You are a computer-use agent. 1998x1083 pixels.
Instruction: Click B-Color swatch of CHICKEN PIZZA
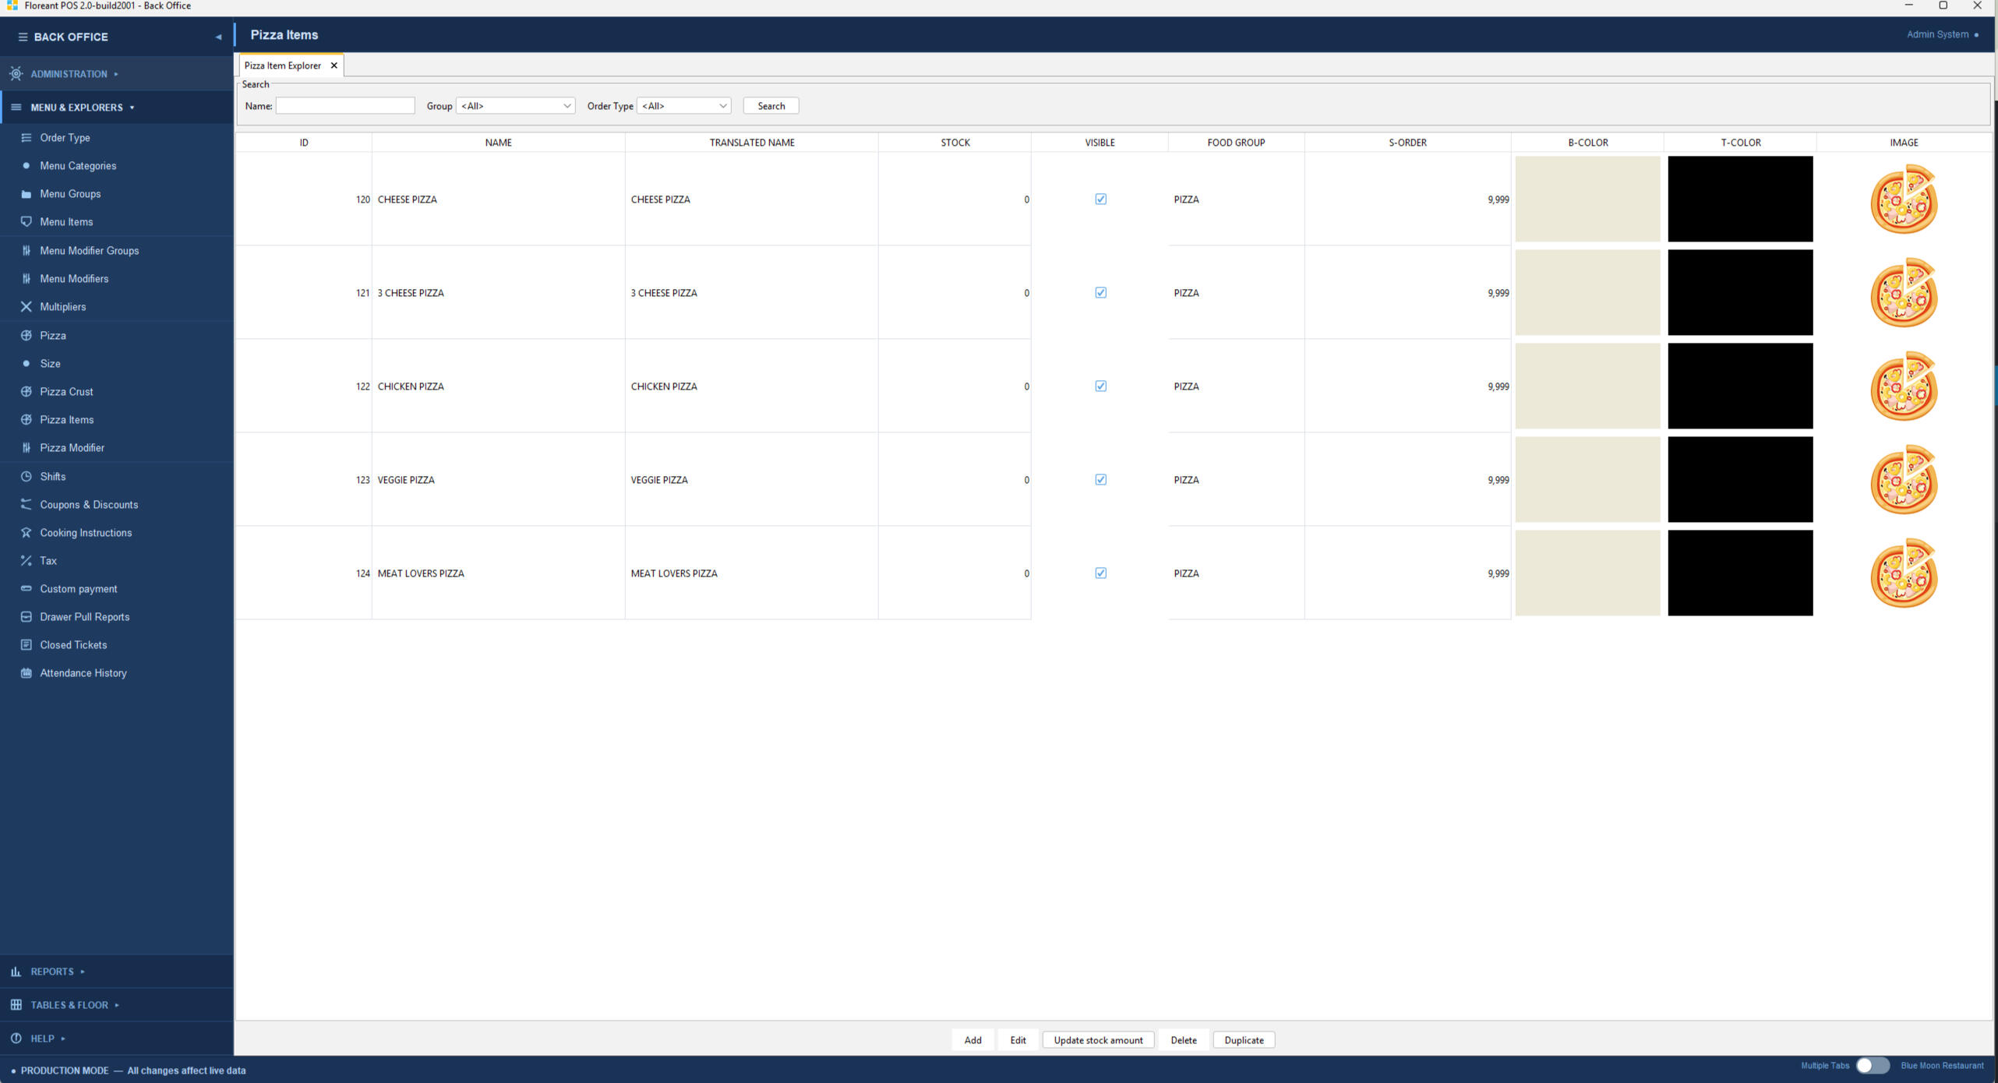coord(1587,386)
